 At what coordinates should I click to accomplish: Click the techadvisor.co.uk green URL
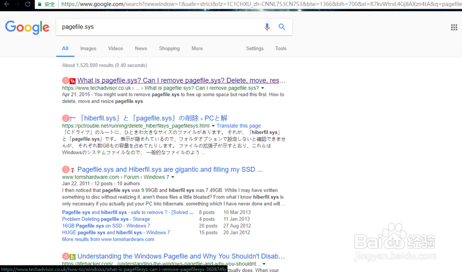tap(160, 88)
